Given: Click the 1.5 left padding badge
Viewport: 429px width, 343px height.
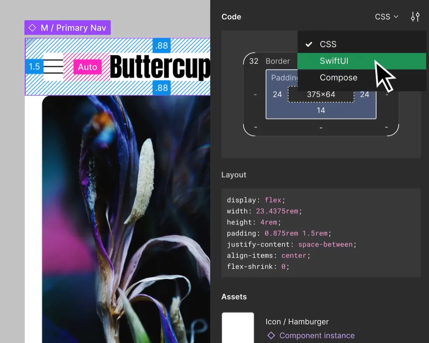Looking at the screenshot, I should (34, 67).
